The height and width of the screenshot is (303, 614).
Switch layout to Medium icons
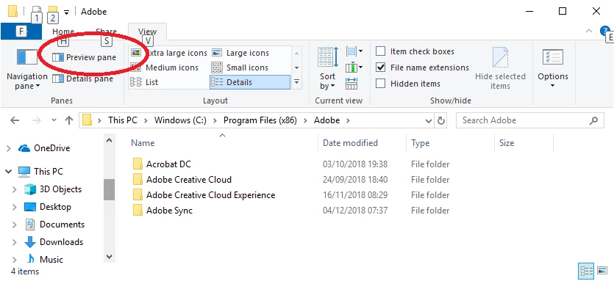click(x=165, y=67)
